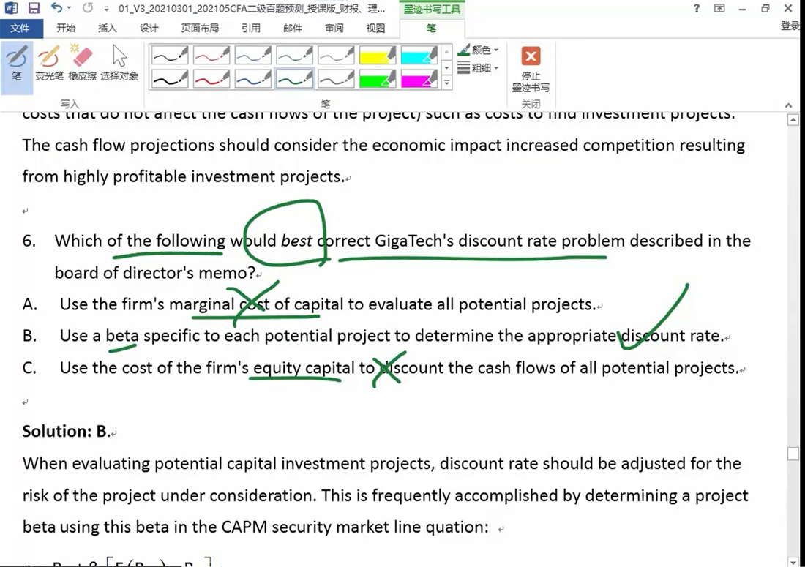Pick the thick blue pen in bottom row
805x567 pixels.
(x=253, y=78)
